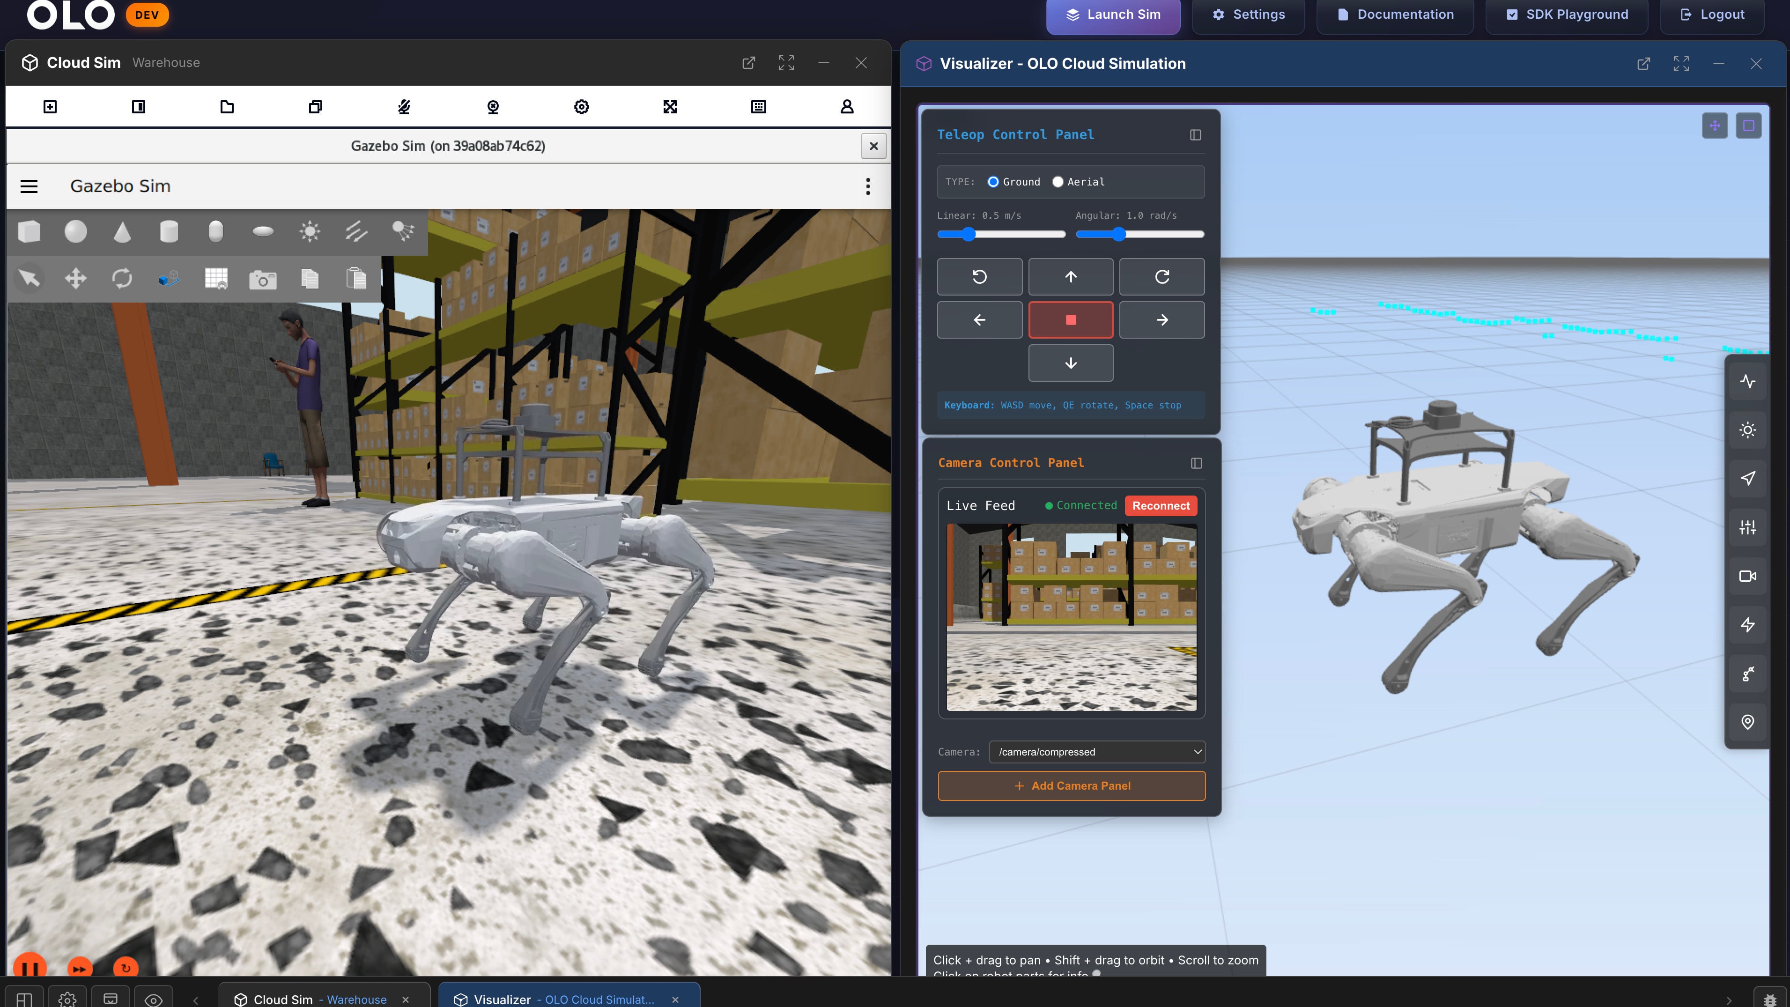Toggle the pan move mode in visualizer
This screenshot has width=1790, height=1007.
click(x=1715, y=126)
